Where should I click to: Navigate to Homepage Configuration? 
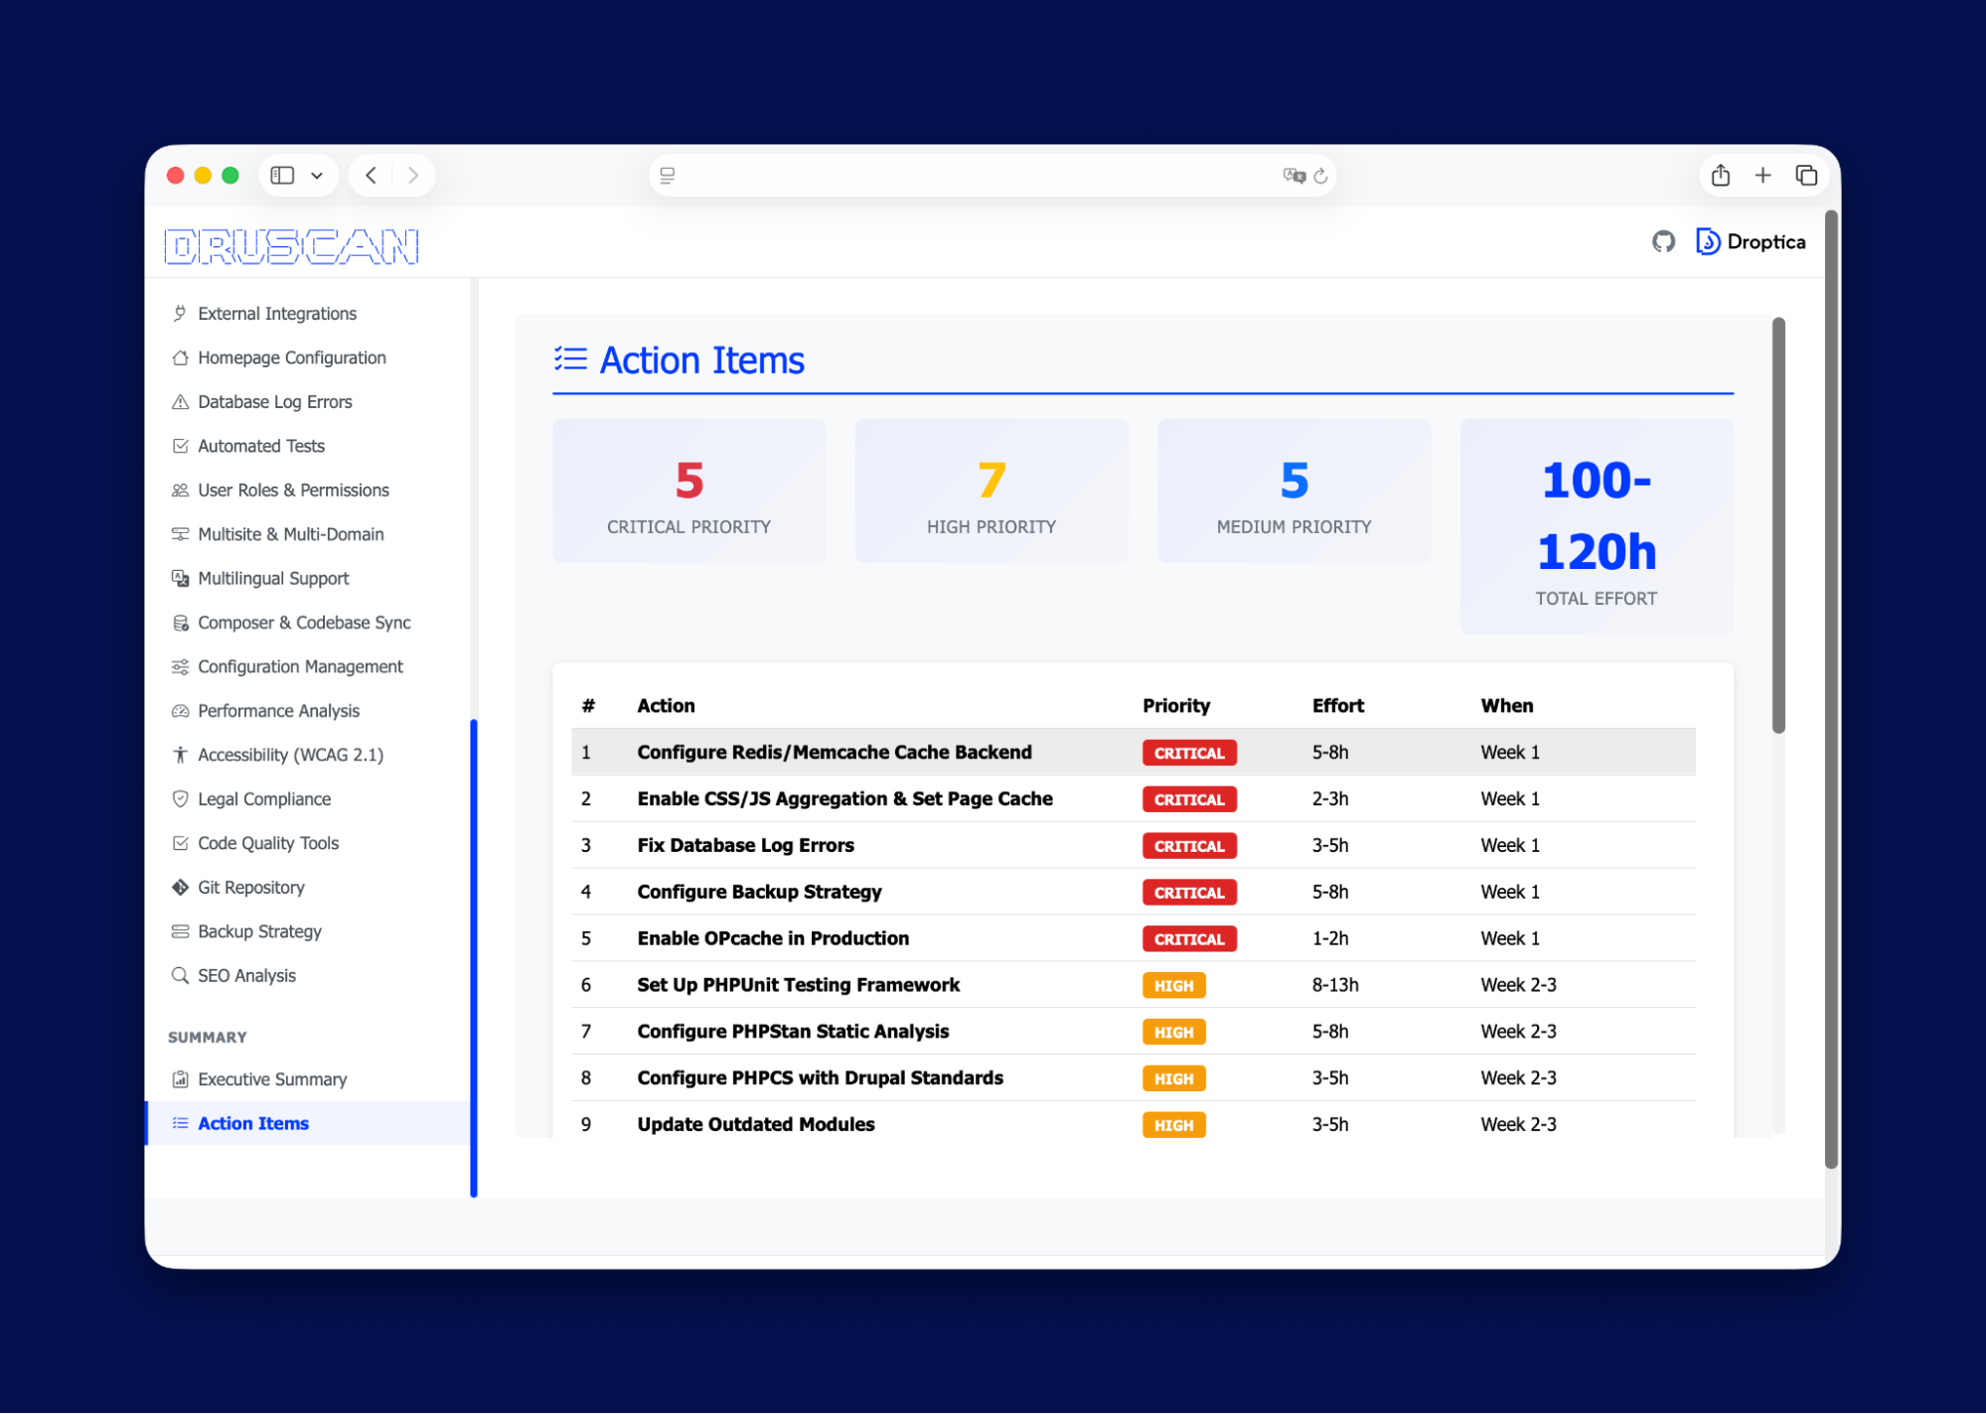291,357
